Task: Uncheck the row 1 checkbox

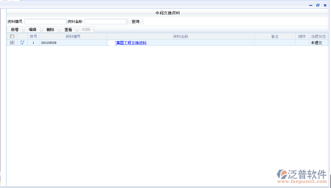Action: [x=12, y=43]
